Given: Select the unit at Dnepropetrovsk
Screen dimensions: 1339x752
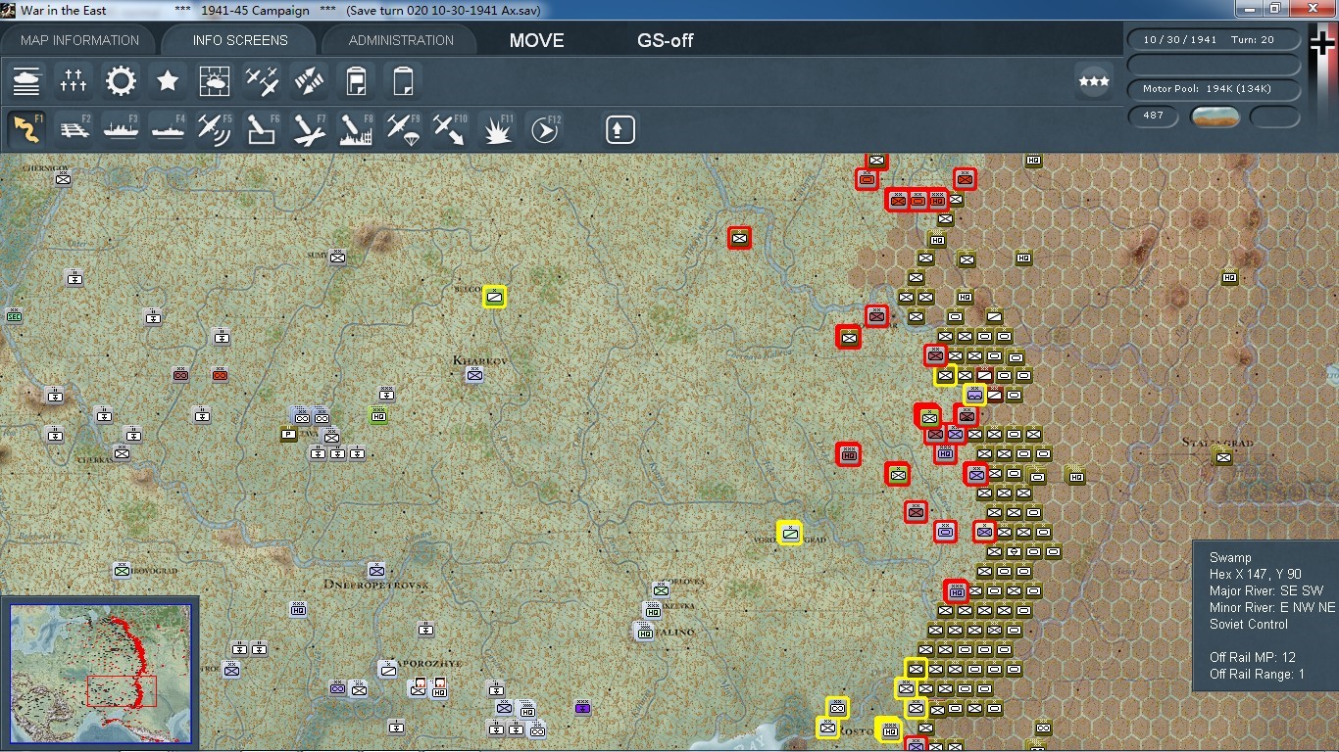Looking at the screenshot, I should (376, 570).
